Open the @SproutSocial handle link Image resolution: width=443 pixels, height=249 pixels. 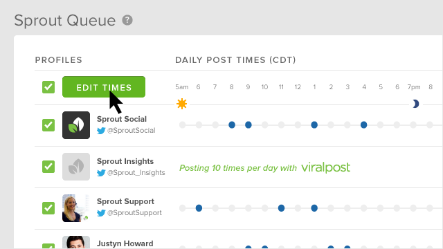click(131, 131)
